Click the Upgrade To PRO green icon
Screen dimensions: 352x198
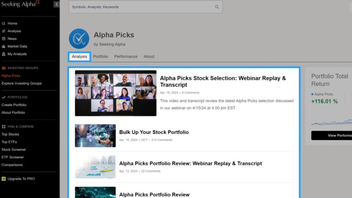pos(4,179)
